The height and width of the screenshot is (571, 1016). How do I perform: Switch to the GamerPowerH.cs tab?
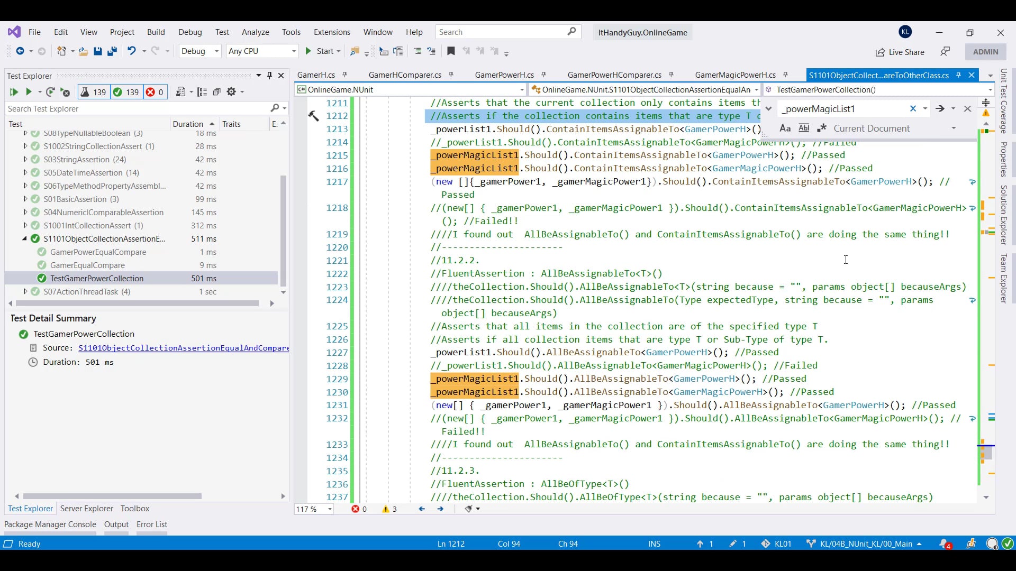click(x=504, y=75)
